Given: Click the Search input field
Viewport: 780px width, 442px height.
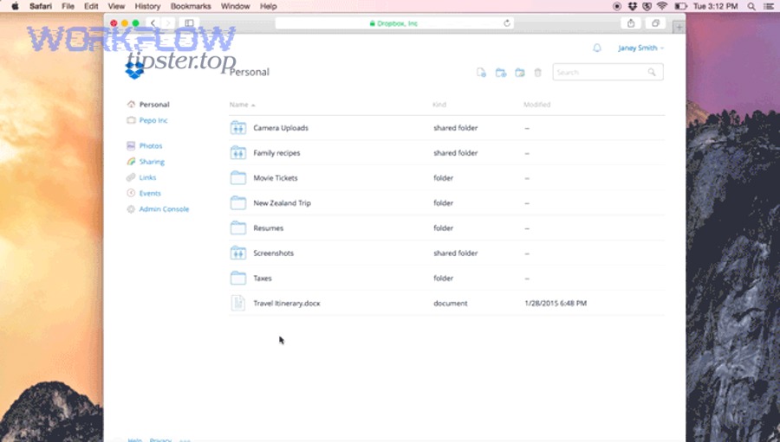Looking at the screenshot, I should (601, 73).
